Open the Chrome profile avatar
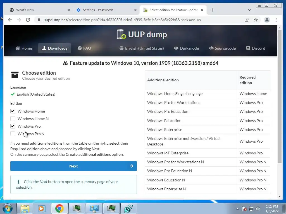This screenshot has height=214, width=286. point(267,20)
